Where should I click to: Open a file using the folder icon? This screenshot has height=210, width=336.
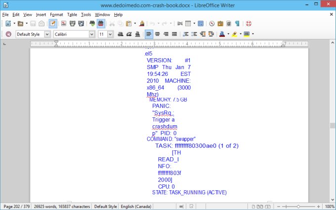(x=20, y=24)
